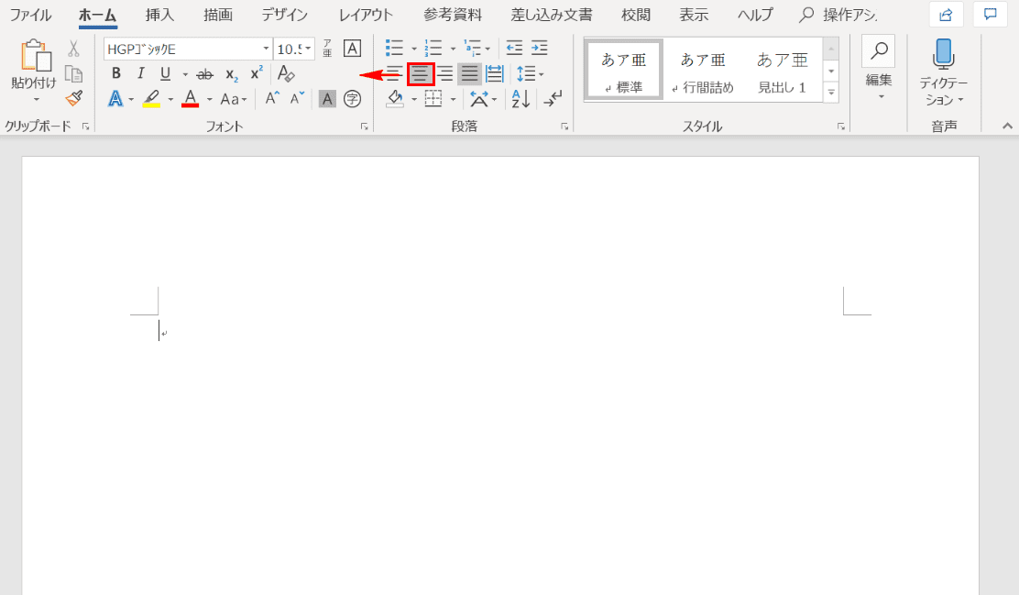Toggle Italic formatting

point(140,73)
